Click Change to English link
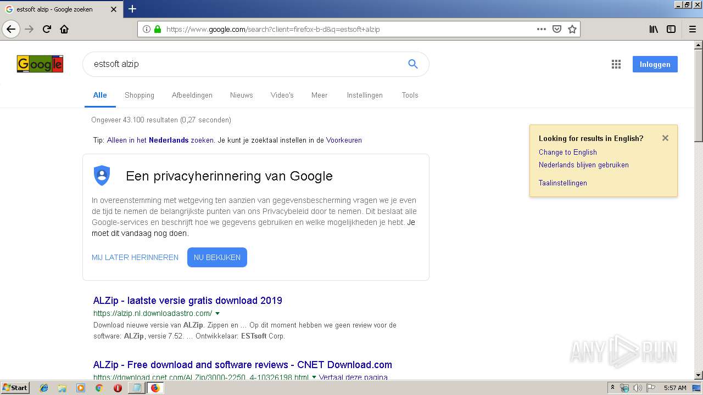 (568, 152)
